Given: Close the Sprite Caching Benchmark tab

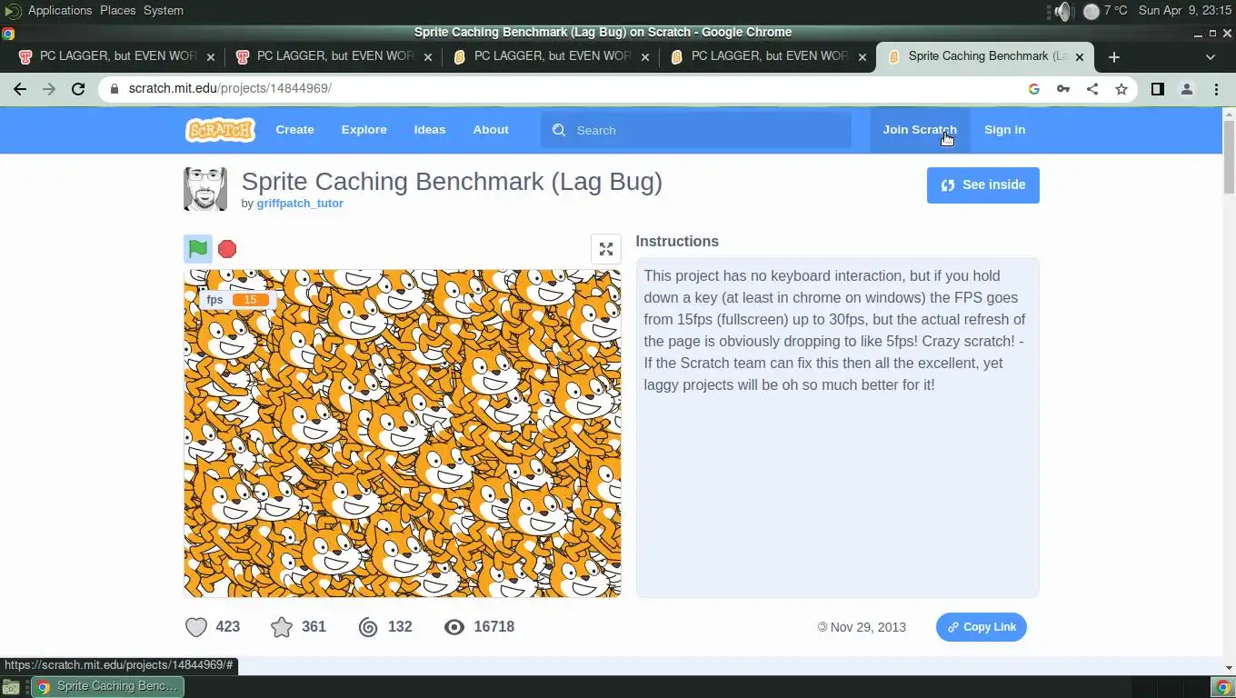Looking at the screenshot, I should [x=1080, y=56].
